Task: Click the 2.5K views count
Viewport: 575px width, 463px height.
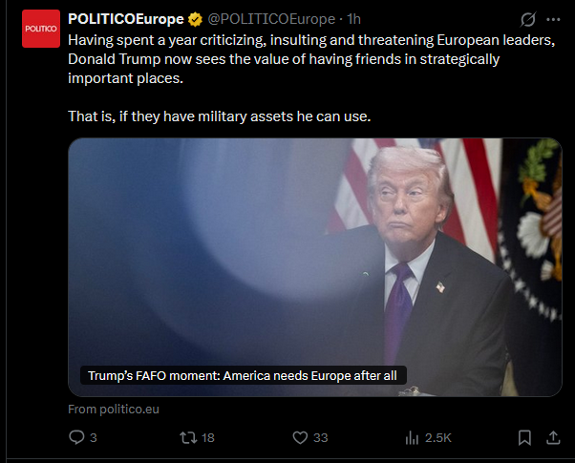Action: (437, 437)
